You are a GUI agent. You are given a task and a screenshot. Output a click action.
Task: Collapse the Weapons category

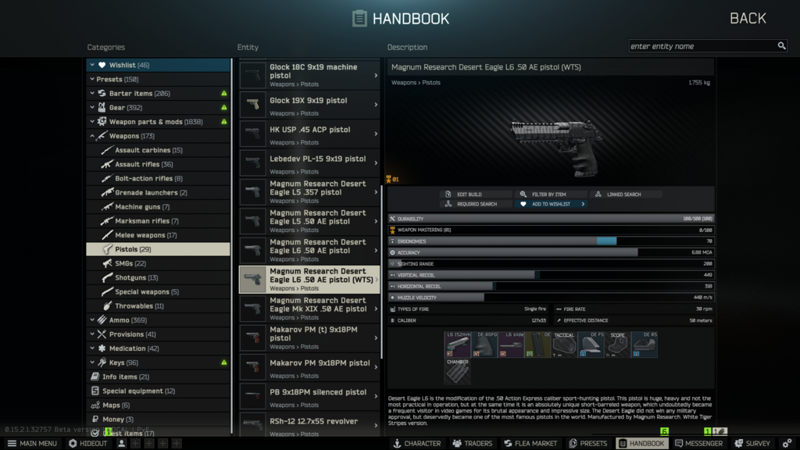[92, 136]
